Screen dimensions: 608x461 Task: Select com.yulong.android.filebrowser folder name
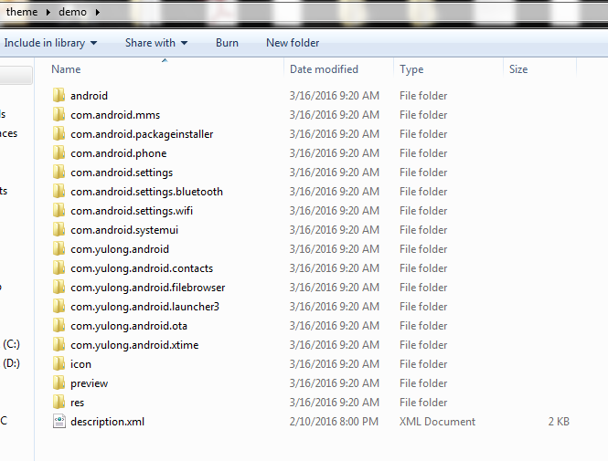147,288
